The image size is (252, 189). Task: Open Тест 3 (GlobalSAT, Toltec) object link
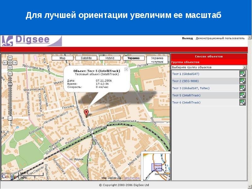coord(191,88)
